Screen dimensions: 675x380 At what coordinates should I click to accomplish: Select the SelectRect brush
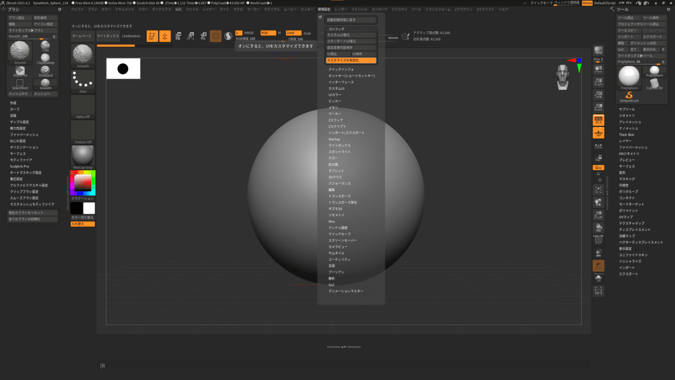pos(20,84)
